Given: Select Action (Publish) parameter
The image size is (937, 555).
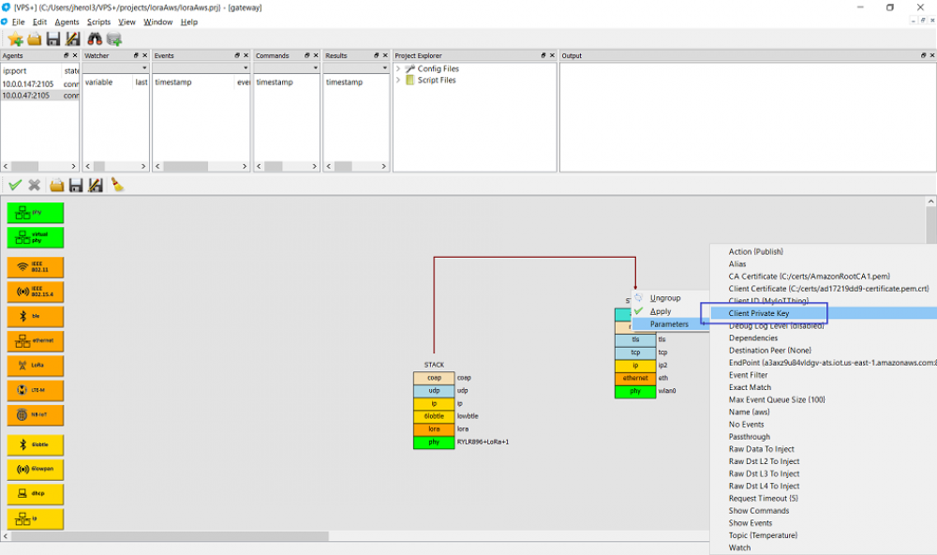Looking at the screenshot, I should 824,252.
